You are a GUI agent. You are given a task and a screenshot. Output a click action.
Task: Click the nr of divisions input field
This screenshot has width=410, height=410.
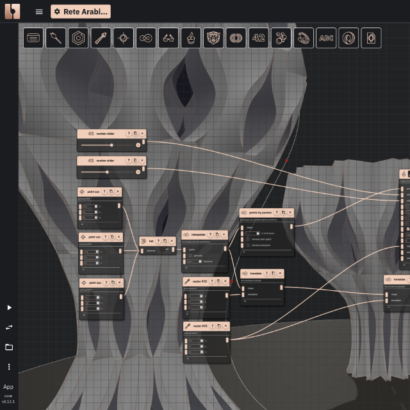252,233
